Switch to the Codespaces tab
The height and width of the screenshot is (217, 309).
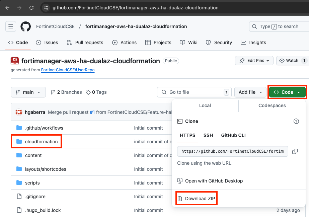pyautogui.click(x=272, y=105)
